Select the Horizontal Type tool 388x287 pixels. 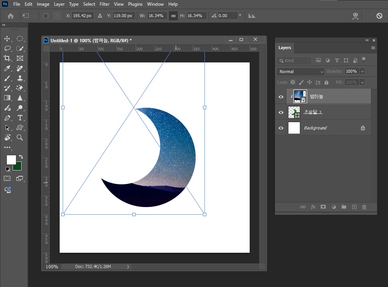[20, 118]
